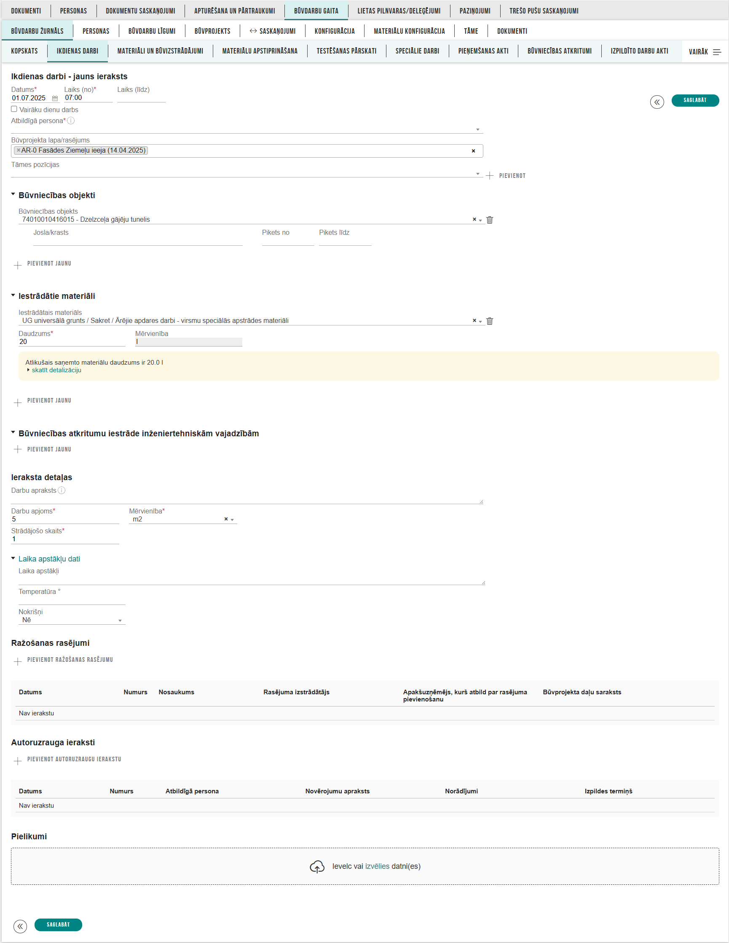Collapse the Iestrādātie materiāli section
Viewport: 729px width, 943px height.
click(13, 296)
